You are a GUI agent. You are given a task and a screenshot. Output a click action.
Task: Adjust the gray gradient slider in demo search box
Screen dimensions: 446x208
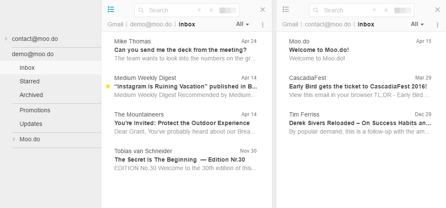tap(228, 10)
